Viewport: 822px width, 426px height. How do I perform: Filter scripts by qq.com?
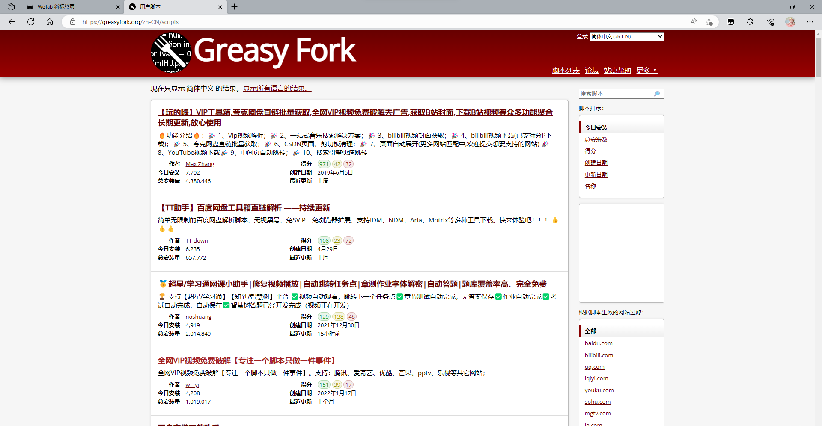click(595, 367)
